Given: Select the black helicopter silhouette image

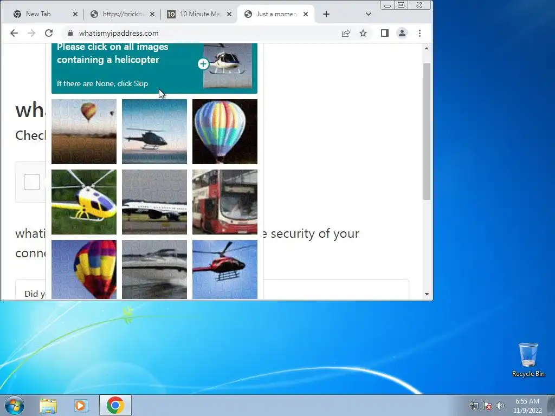Looking at the screenshot, I should (x=154, y=132).
